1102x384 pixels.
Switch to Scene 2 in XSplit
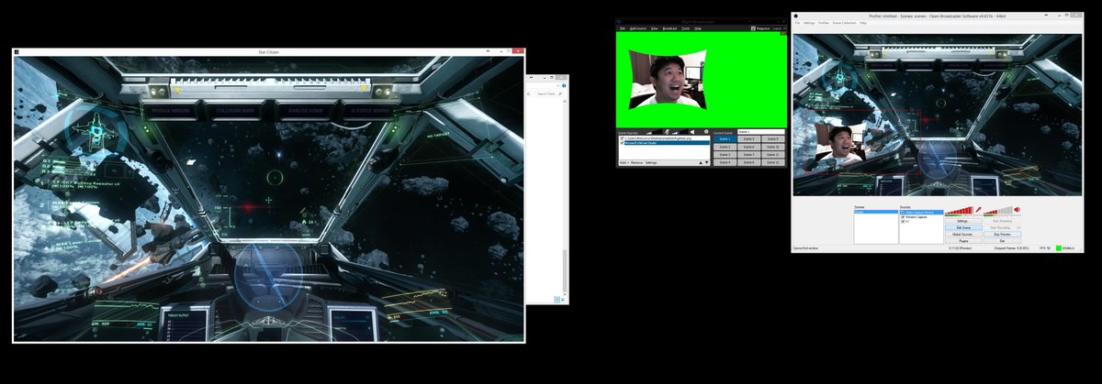click(x=725, y=147)
